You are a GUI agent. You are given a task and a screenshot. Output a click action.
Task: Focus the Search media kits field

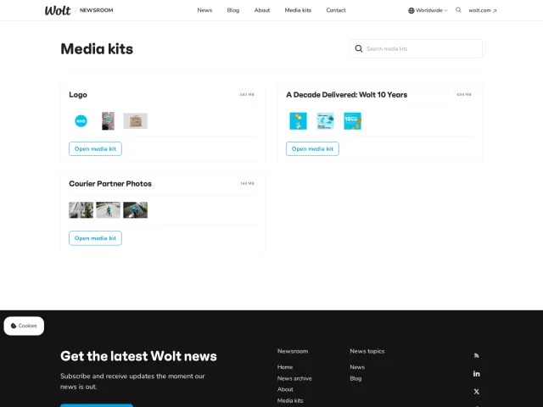click(x=416, y=49)
